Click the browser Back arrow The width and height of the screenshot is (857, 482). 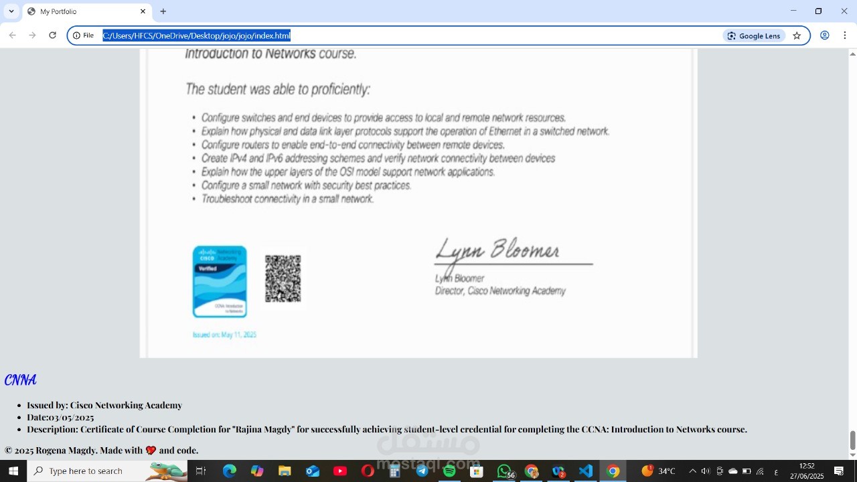[x=12, y=35]
